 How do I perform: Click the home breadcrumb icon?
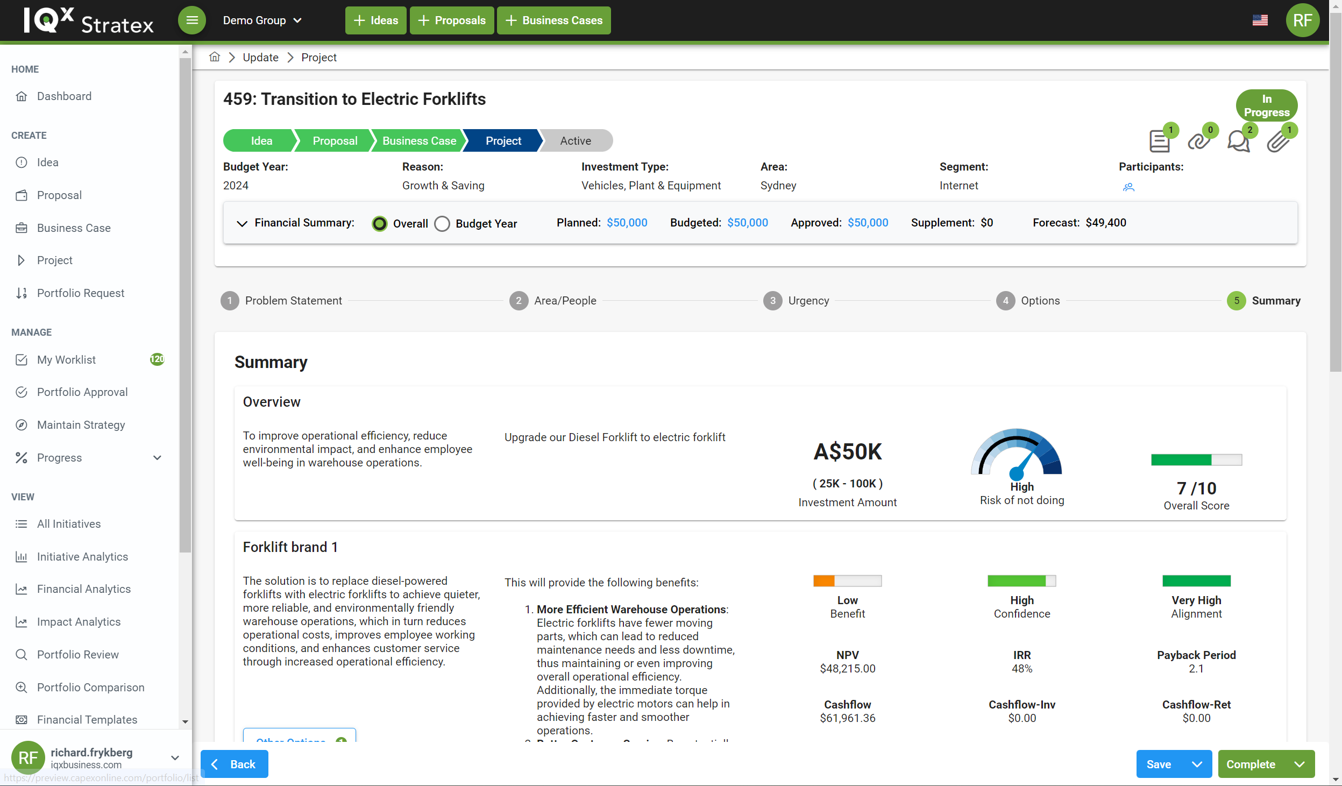point(215,57)
